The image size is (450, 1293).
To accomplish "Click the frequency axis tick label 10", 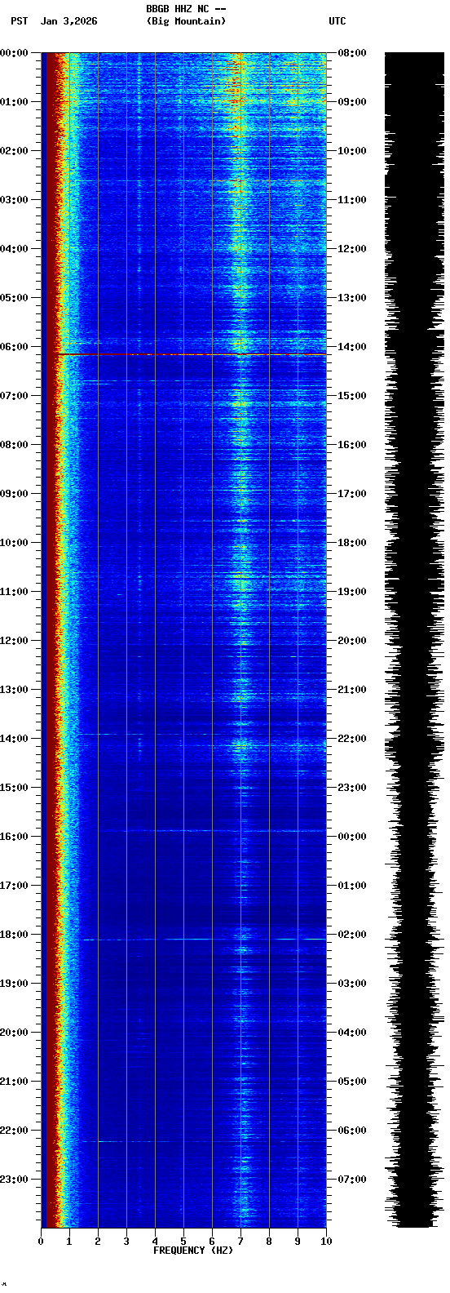I will 326,1242.
